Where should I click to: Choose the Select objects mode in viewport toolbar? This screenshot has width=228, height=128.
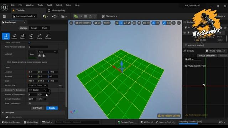(117, 23)
